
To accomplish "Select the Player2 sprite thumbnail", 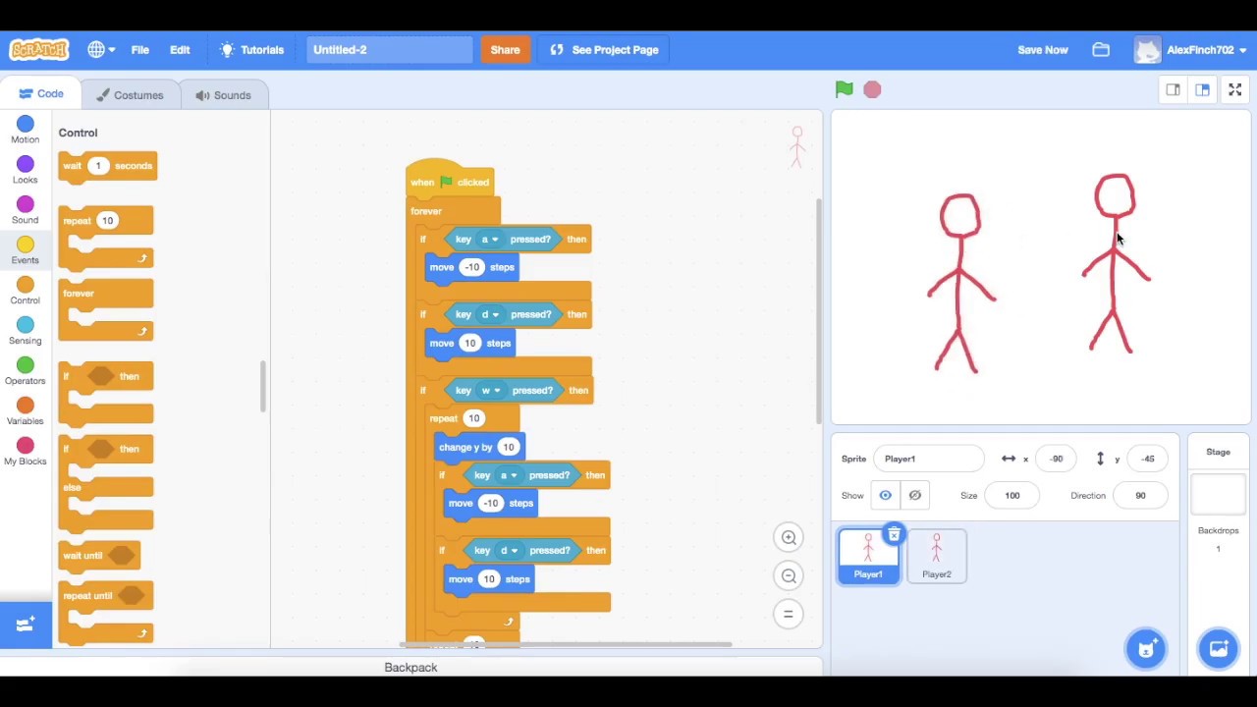I will (x=937, y=557).
